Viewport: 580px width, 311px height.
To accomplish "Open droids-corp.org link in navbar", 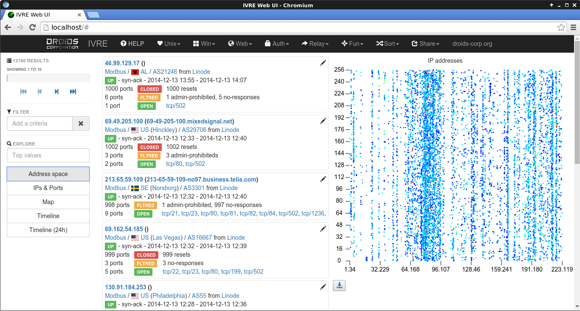I will click(x=472, y=44).
